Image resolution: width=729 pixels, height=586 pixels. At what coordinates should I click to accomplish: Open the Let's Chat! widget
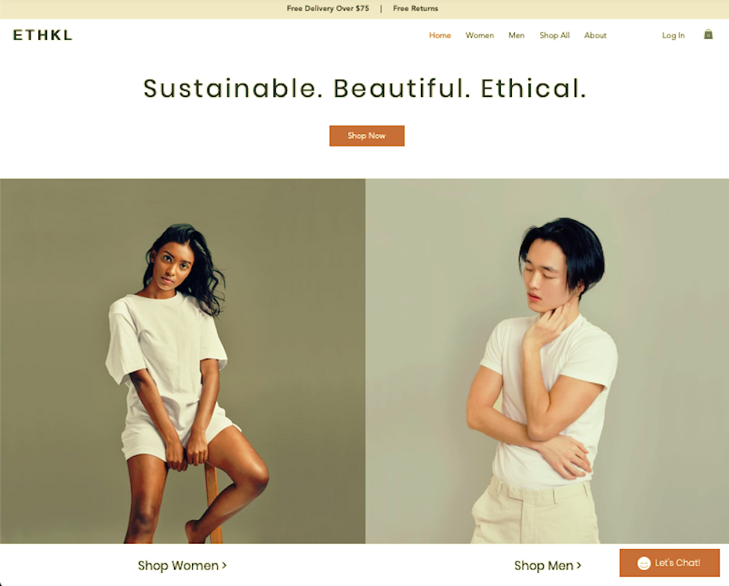click(x=669, y=562)
